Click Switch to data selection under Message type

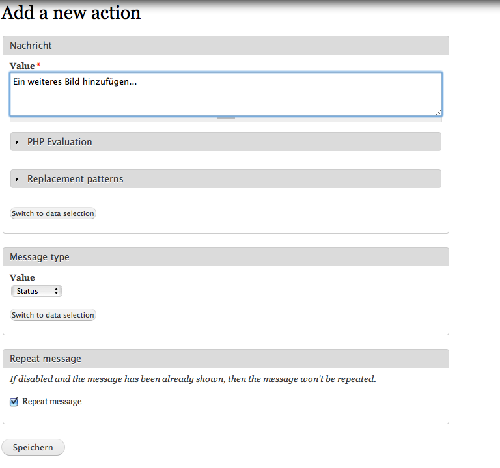[53, 315]
